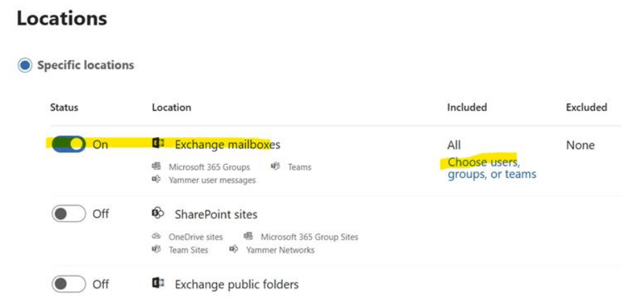Enable the SharePoint sites toggle
This screenshot has width=622, height=299.
click(69, 214)
